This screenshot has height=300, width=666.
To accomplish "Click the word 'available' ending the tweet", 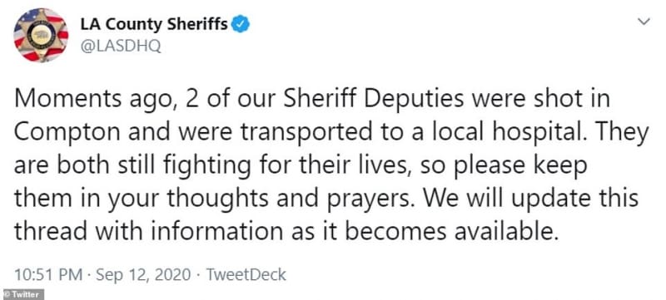I will pyautogui.click(x=490, y=232).
